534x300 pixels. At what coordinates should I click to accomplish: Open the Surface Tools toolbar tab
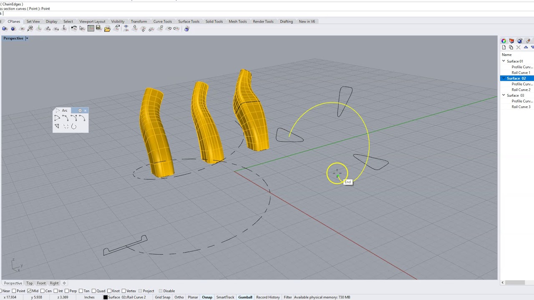(189, 21)
